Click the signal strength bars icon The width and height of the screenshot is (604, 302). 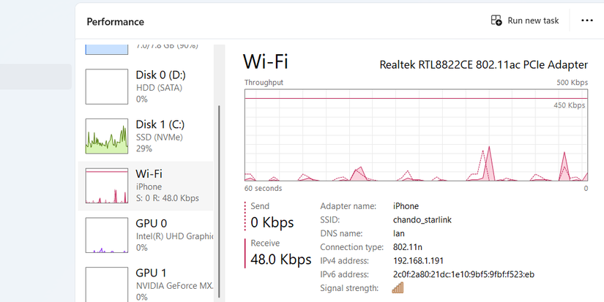[x=398, y=288]
